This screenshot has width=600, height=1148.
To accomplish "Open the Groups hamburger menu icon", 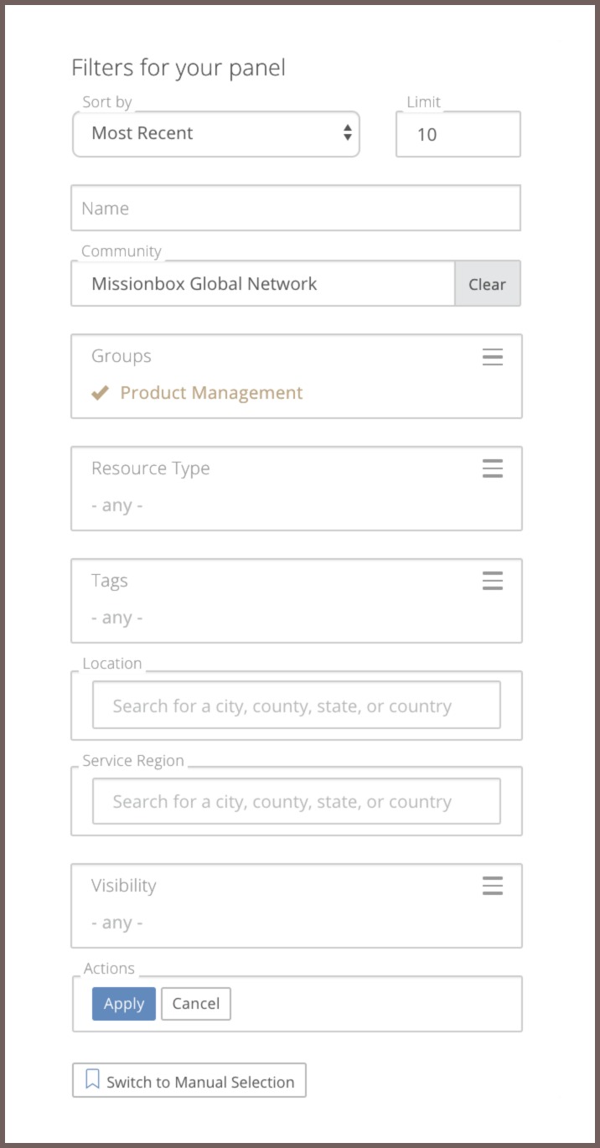I will tap(493, 357).
